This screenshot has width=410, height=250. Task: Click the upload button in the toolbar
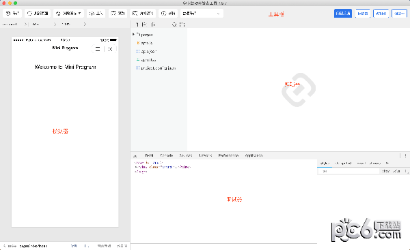point(96,14)
